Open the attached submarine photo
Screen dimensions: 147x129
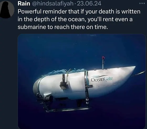[x=82, y=81]
